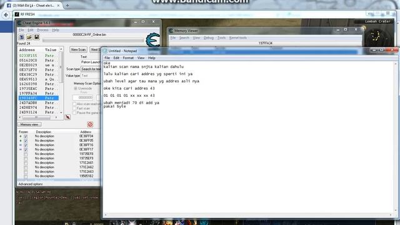Viewport: 400px width, 225px height.
Task: Check frozen box for address 171E2A61
Action: [x=26, y=162]
